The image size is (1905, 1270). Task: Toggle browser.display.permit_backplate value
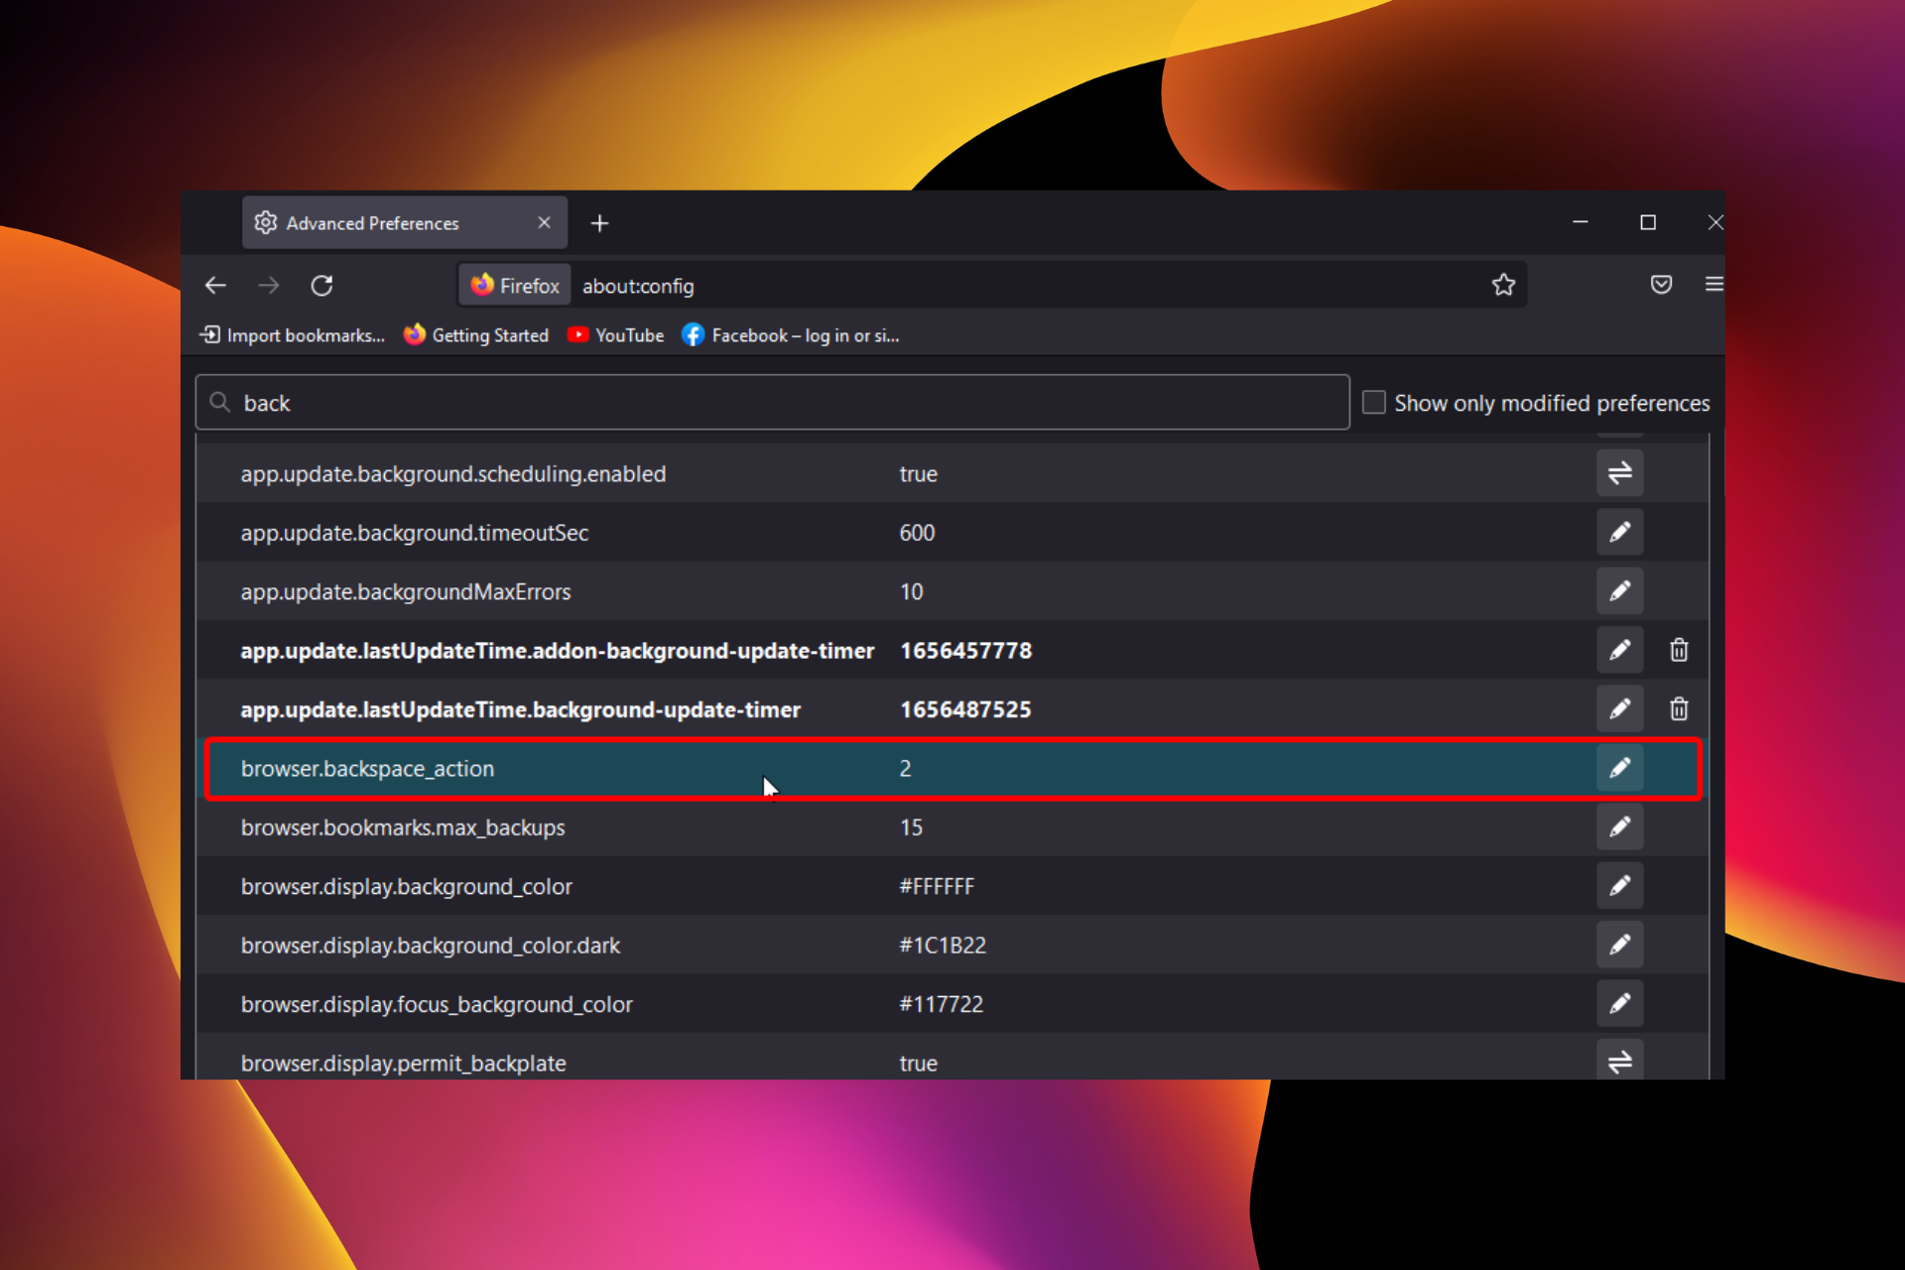point(1619,1061)
